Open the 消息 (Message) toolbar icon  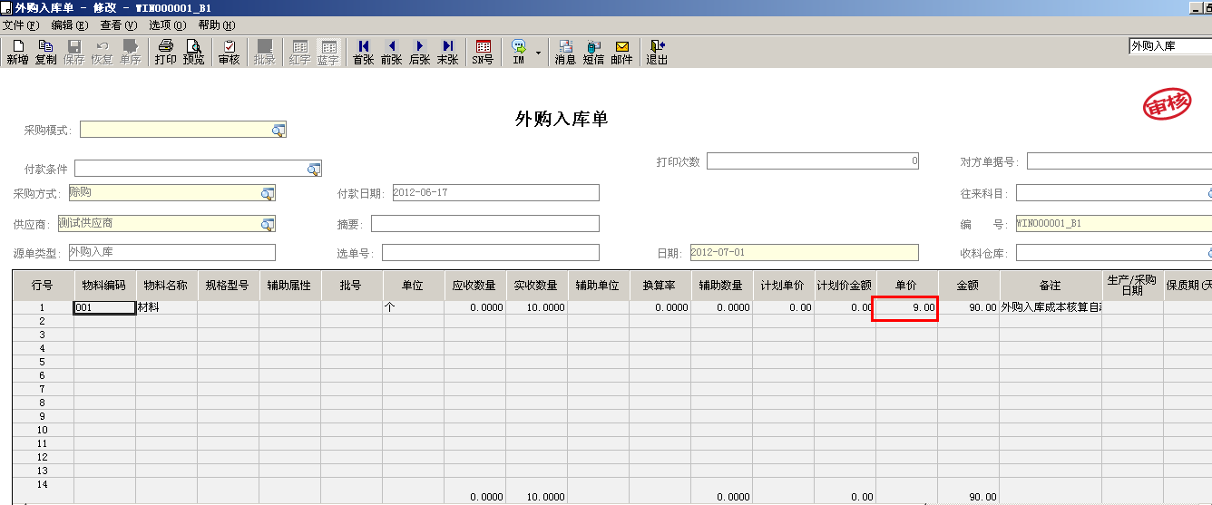(565, 52)
